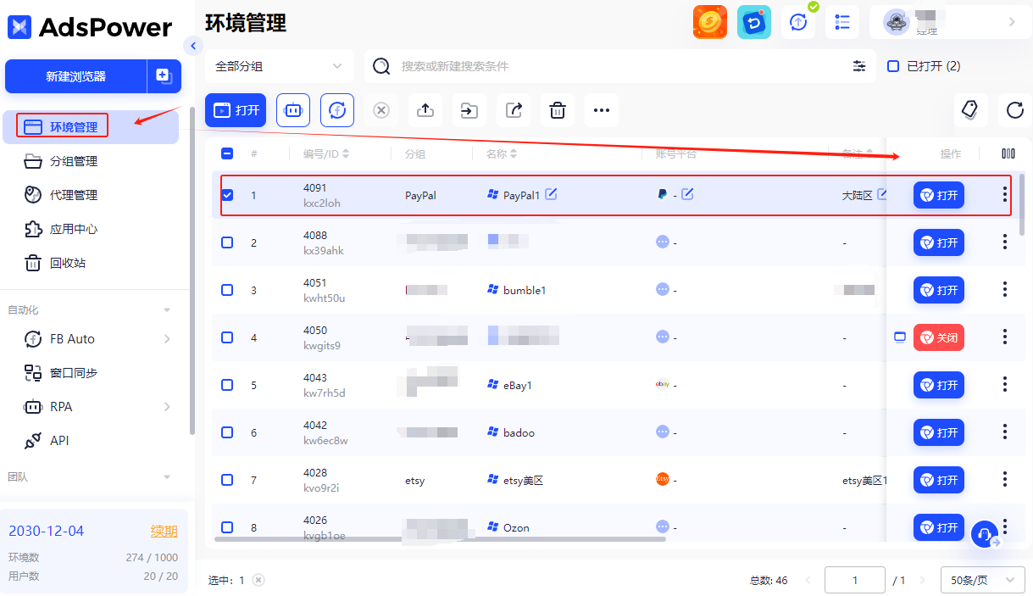Open the 全部分组 group dropdown

[279, 66]
